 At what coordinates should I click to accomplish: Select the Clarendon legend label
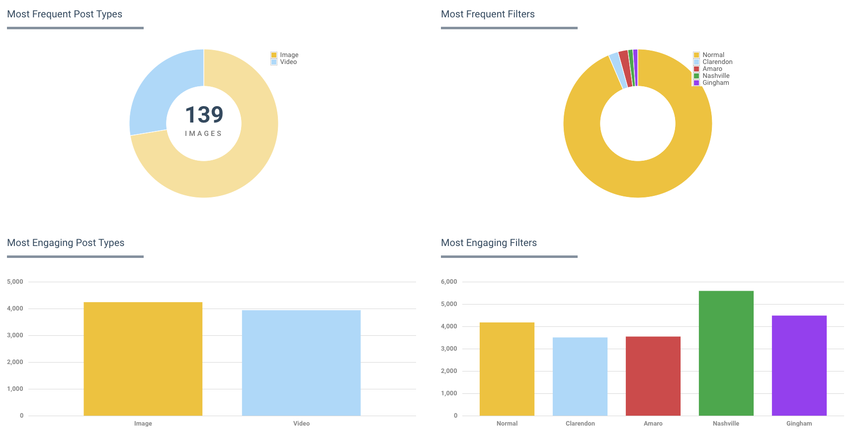(x=717, y=62)
